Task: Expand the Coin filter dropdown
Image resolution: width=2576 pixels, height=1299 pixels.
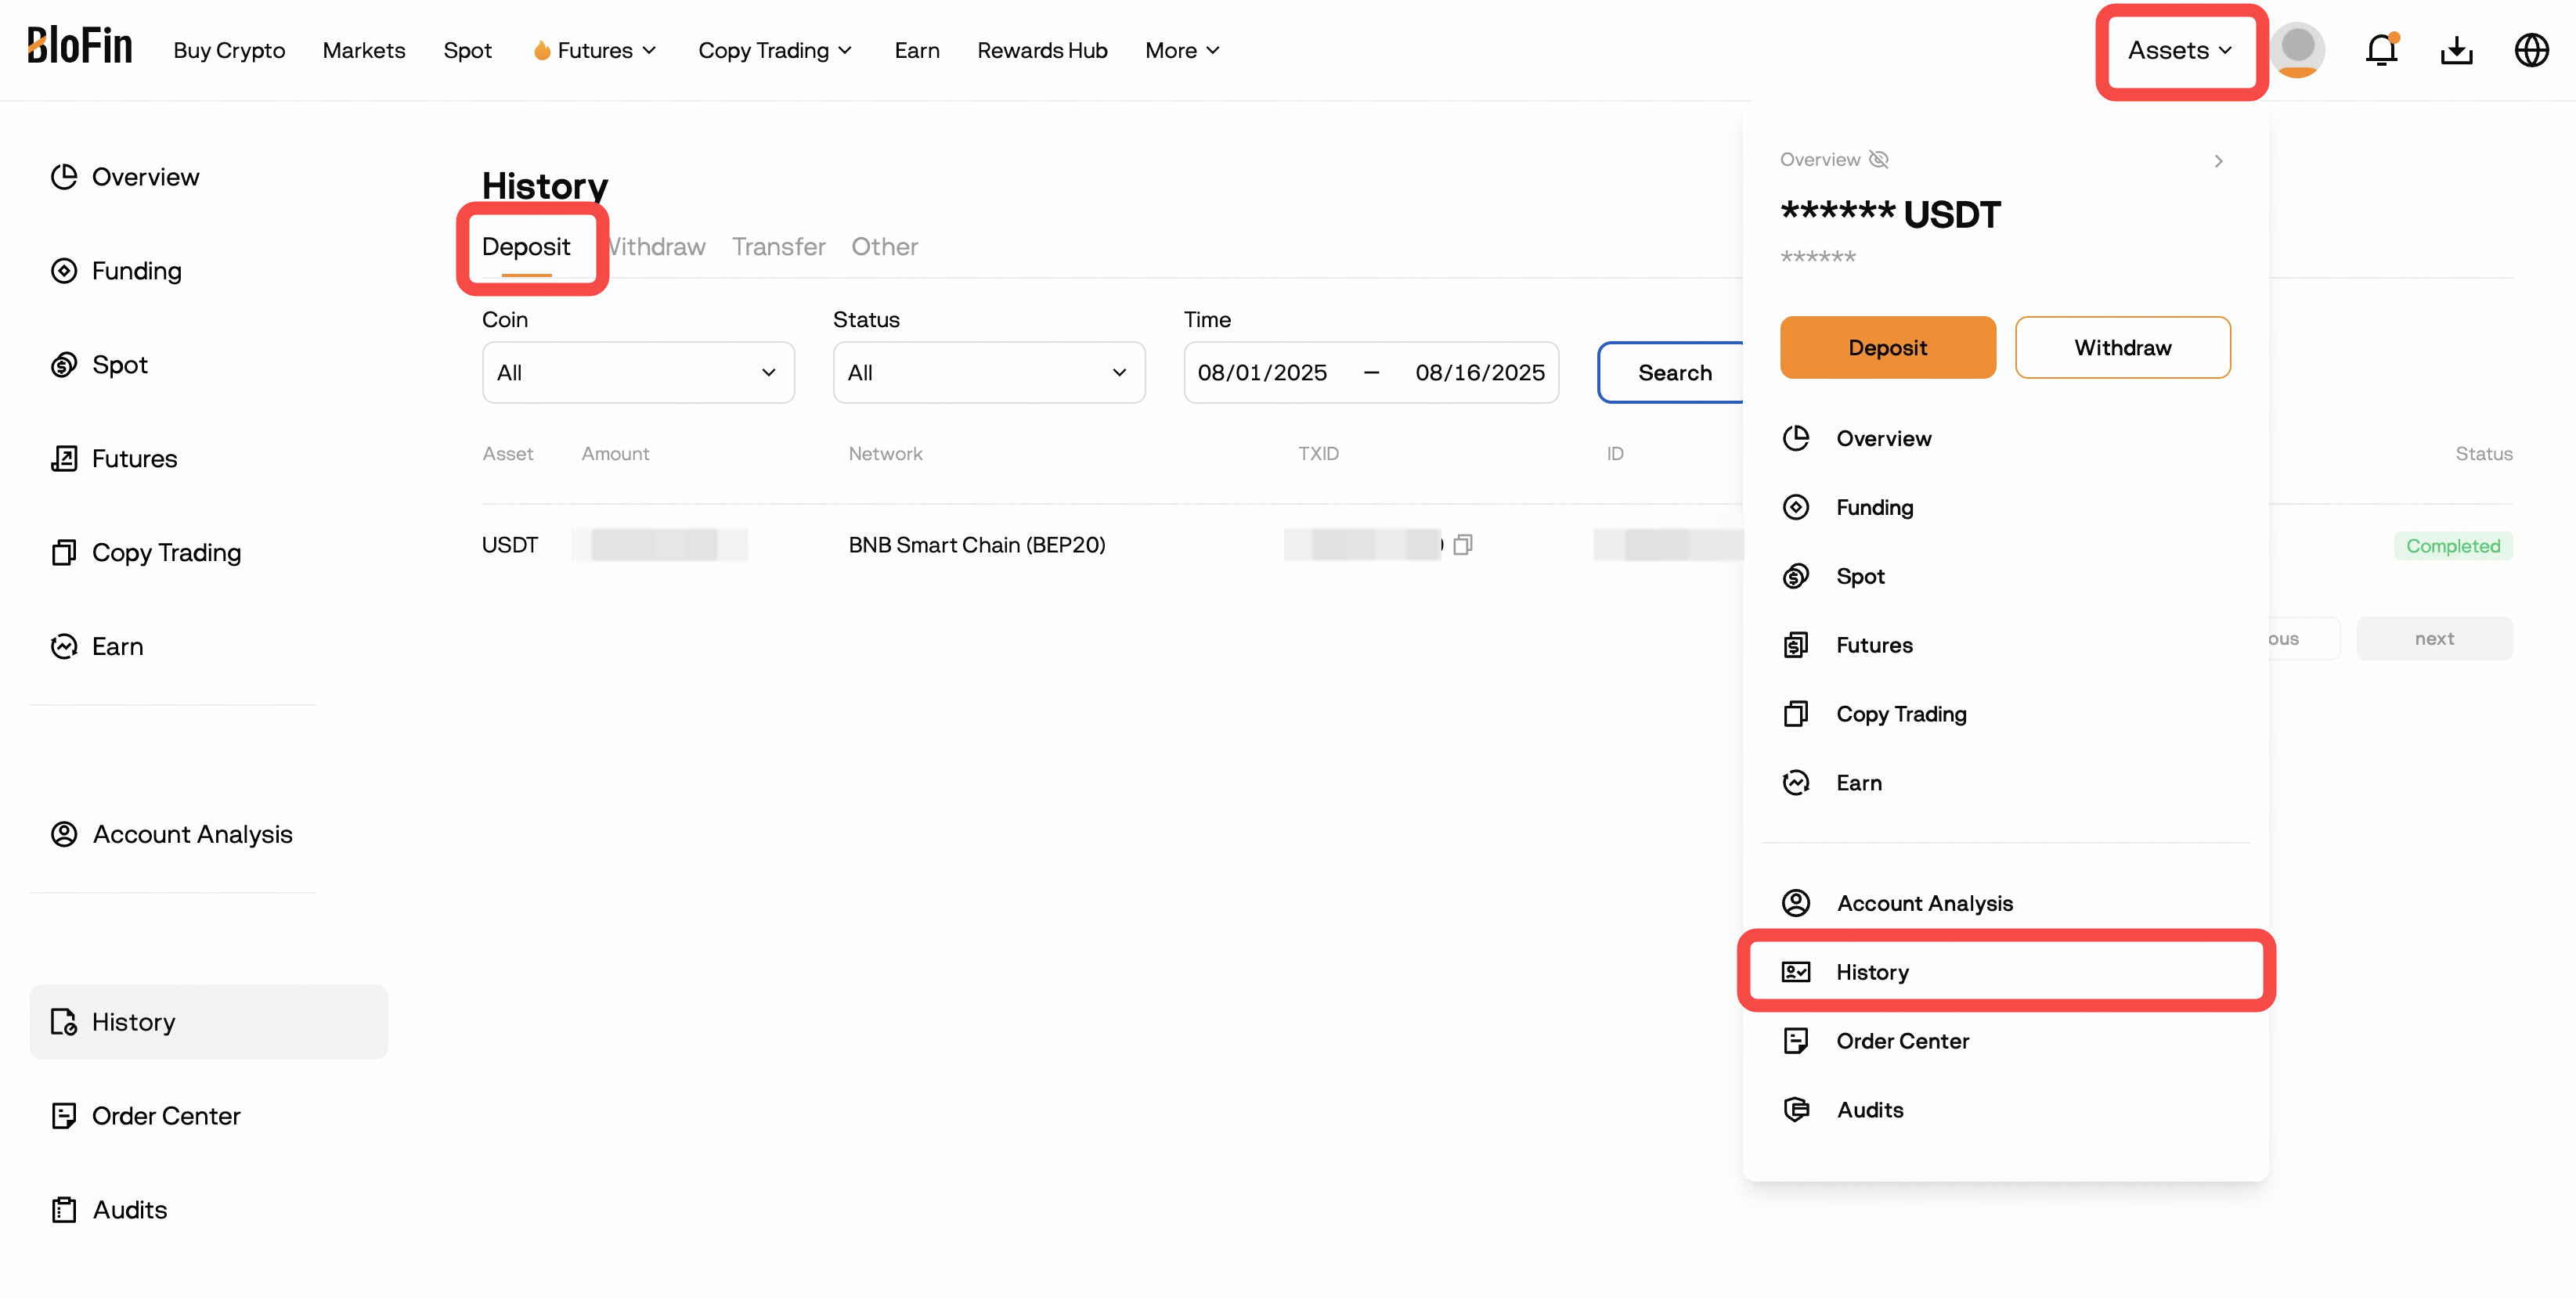Action: point(638,372)
